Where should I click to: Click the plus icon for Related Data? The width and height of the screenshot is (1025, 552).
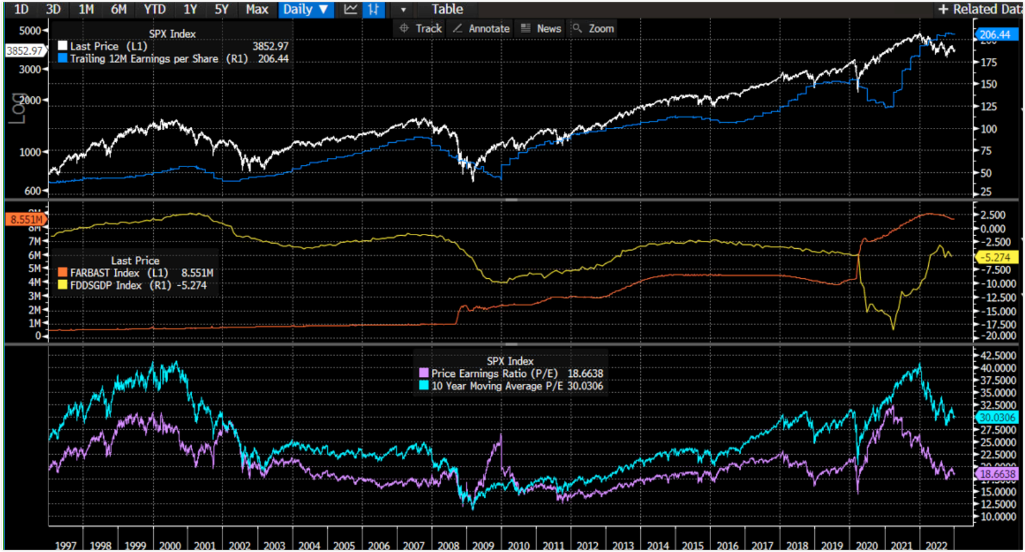(x=943, y=9)
